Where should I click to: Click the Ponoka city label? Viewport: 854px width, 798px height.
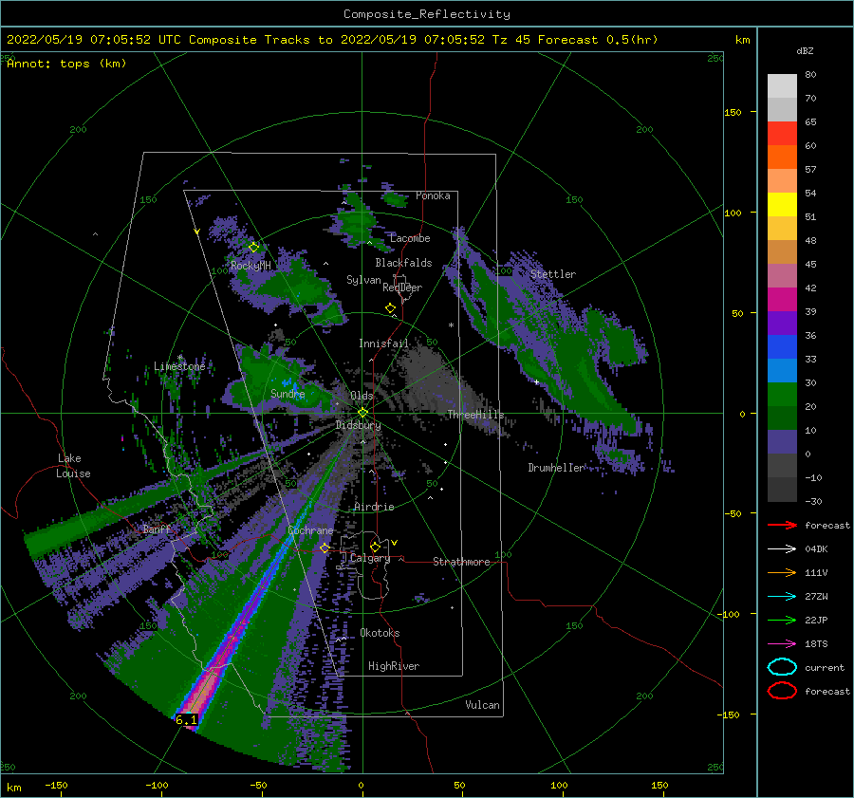[x=433, y=195]
